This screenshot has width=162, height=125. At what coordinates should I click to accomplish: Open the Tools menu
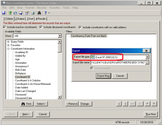click(x=66, y=8)
